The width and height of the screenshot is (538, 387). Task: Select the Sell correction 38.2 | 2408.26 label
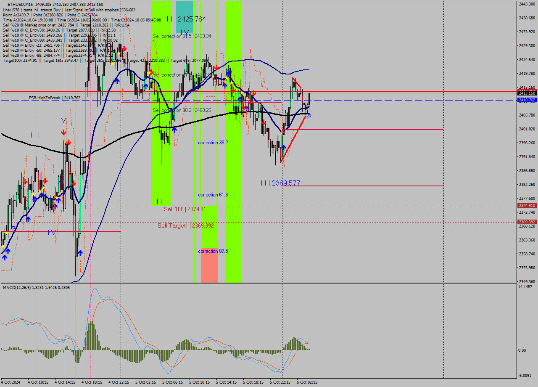[x=182, y=110]
